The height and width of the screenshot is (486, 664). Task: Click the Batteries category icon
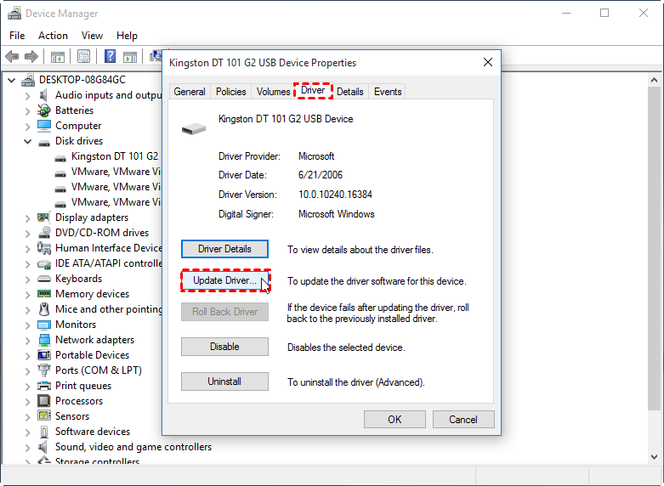[x=44, y=110]
